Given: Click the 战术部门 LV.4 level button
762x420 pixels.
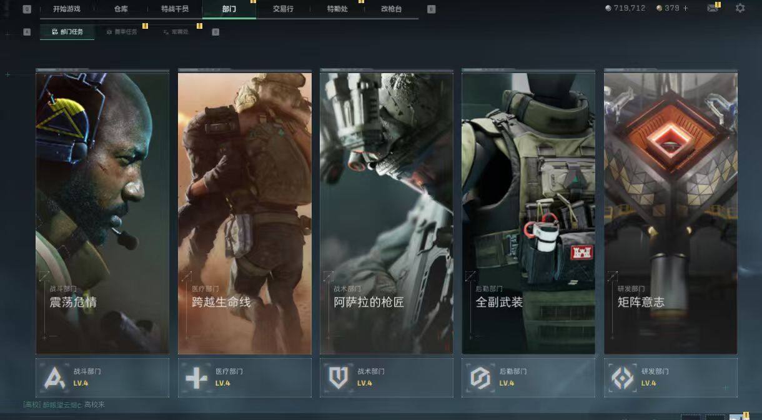Looking at the screenshot, I should coord(387,377).
